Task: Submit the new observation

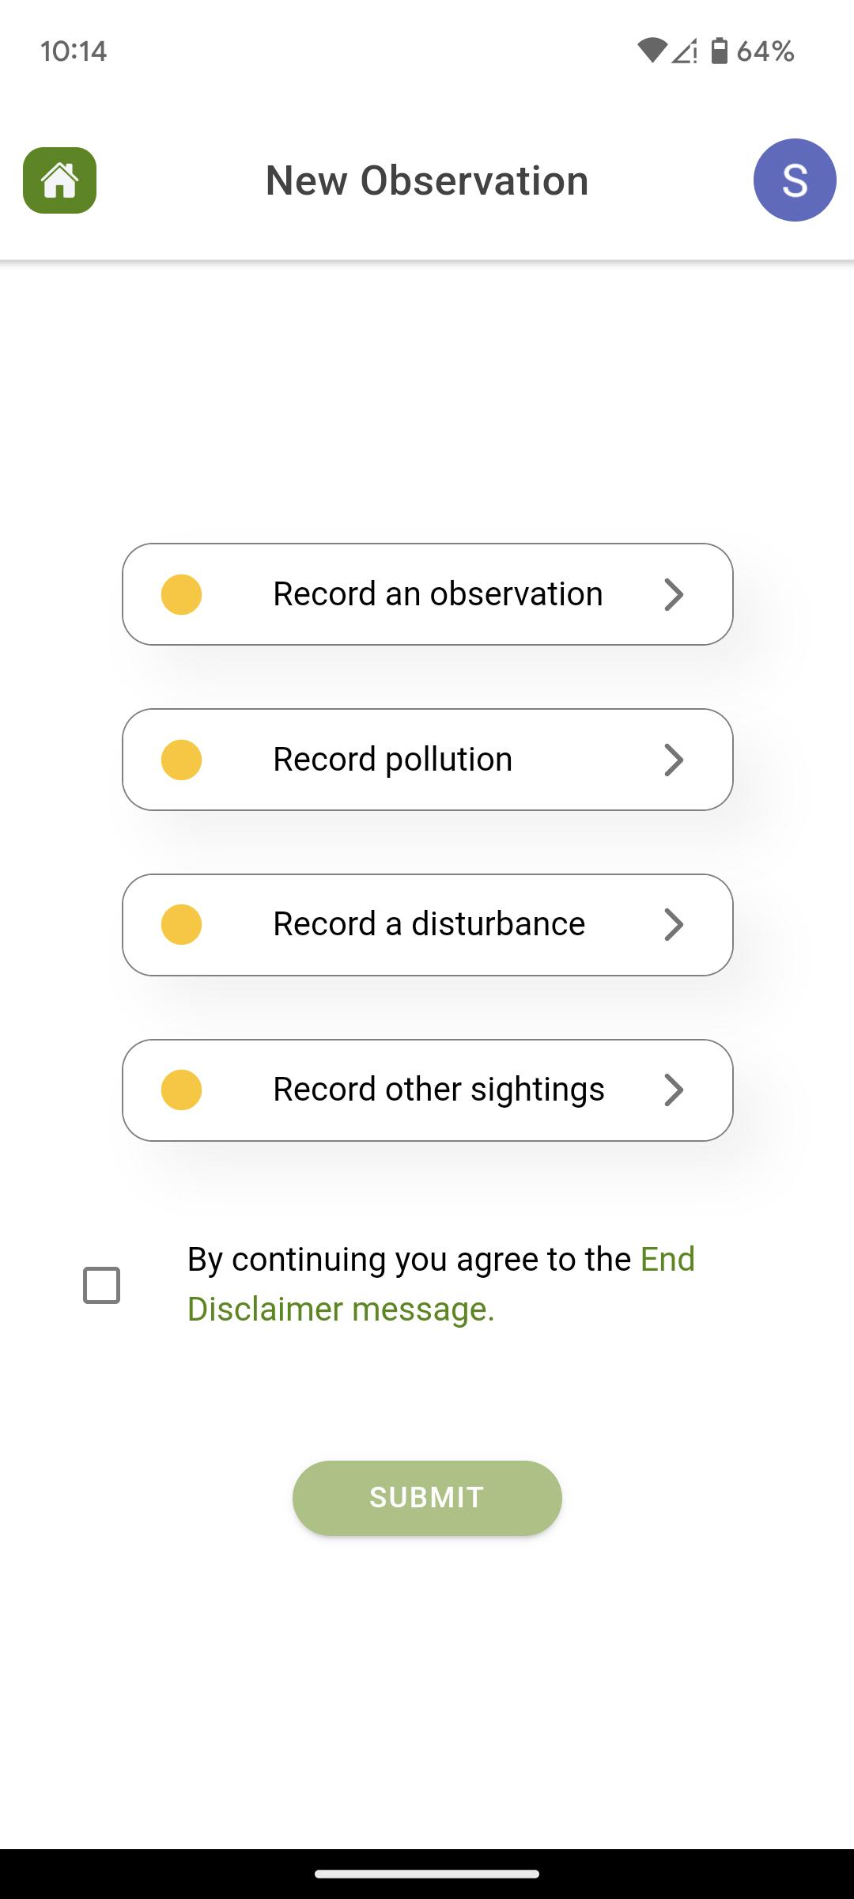Action: [x=427, y=1498]
